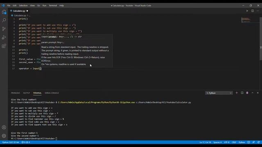Switch to the Problems panel tab
The height and width of the screenshot is (147, 262).
coord(16,93)
